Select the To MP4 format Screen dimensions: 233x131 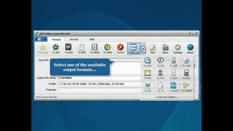pyautogui.click(x=82, y=49)
